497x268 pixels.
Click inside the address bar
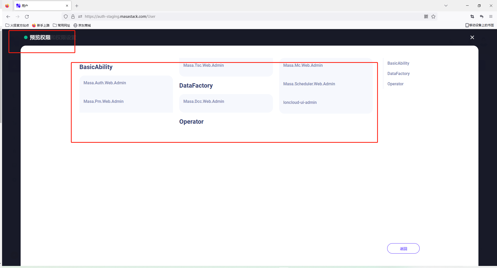(x=232, y=16)
